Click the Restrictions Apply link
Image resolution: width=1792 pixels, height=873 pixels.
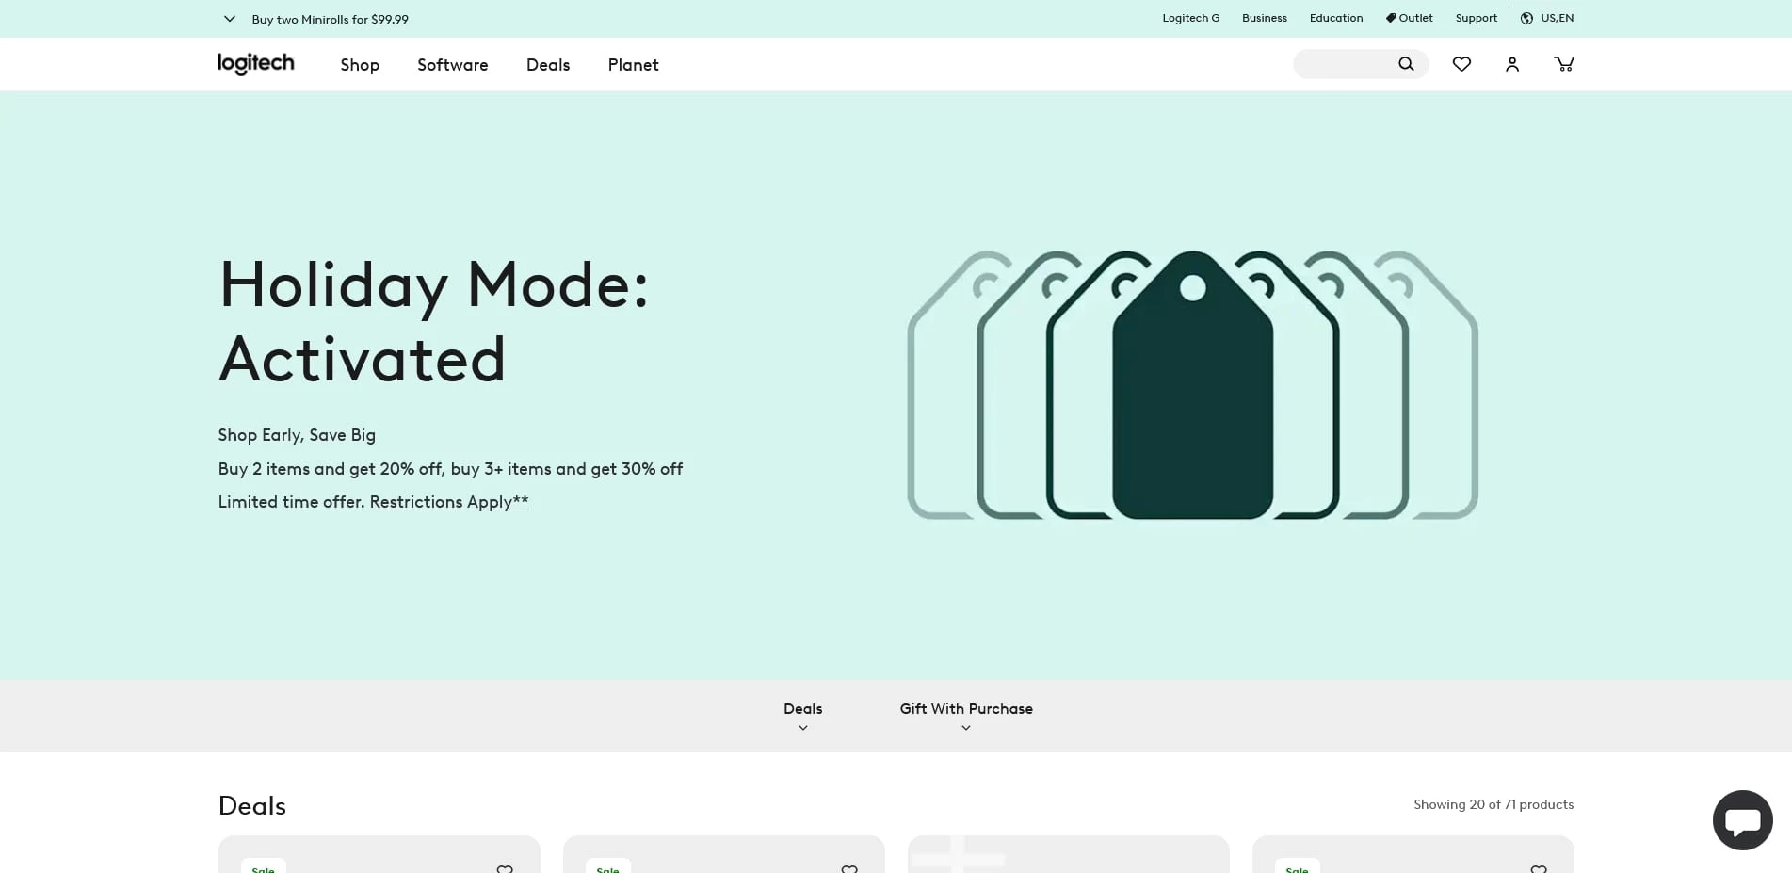[x=448, y=502]
